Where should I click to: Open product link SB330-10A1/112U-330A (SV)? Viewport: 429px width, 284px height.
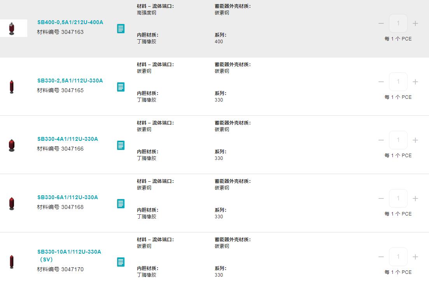69,252
